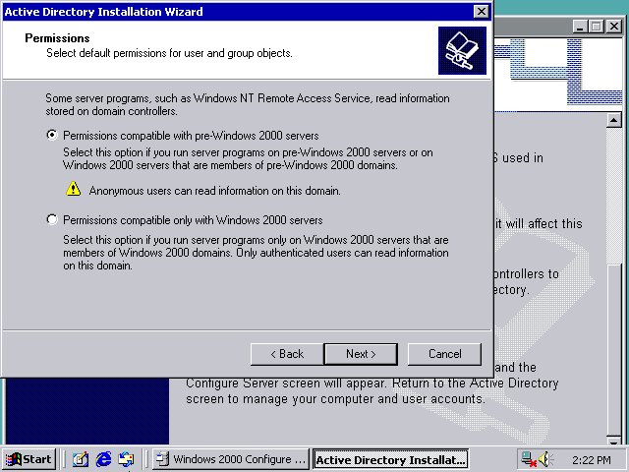Click network disconnected tray icon
Image resolution: width=629 pixels, height=472 pixels.
[529, 459]
